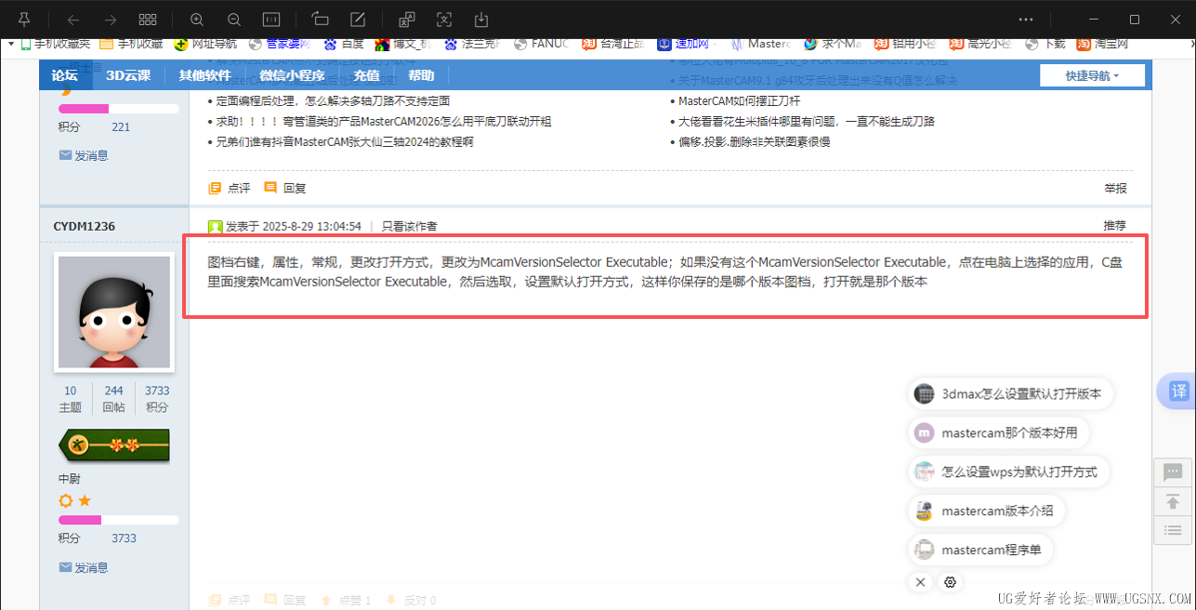Screen dimensions: 1196x610
Task: Click the 244 回帖 count
Action: (113, 391)
